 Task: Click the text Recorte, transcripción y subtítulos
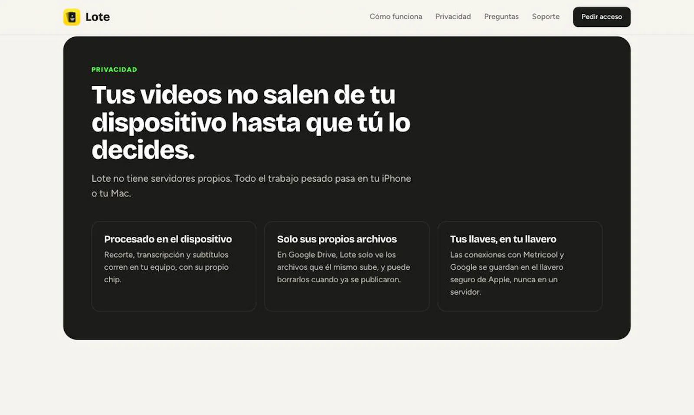166,267
